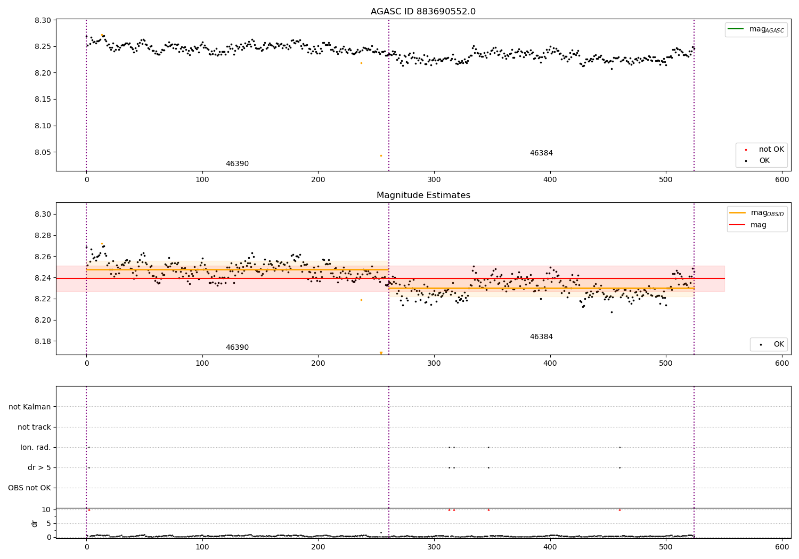Image resolution: width=799 pixels, height=559 pixels.
Task: Click the red dr marker near x=347
Action: click(488, 509)
